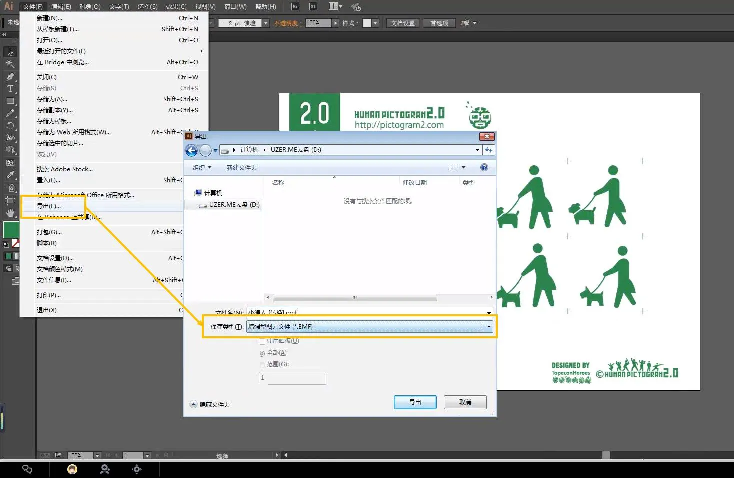Image resolution: width=734 pixels, height=478 pixels.
Task: Expand the view options dropdown arrow
Action: 463,167
